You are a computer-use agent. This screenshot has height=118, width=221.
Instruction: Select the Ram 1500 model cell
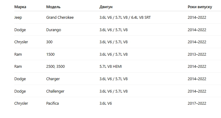(50, 54)
